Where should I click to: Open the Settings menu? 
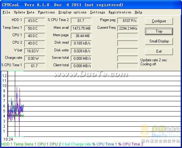point(97,12)
